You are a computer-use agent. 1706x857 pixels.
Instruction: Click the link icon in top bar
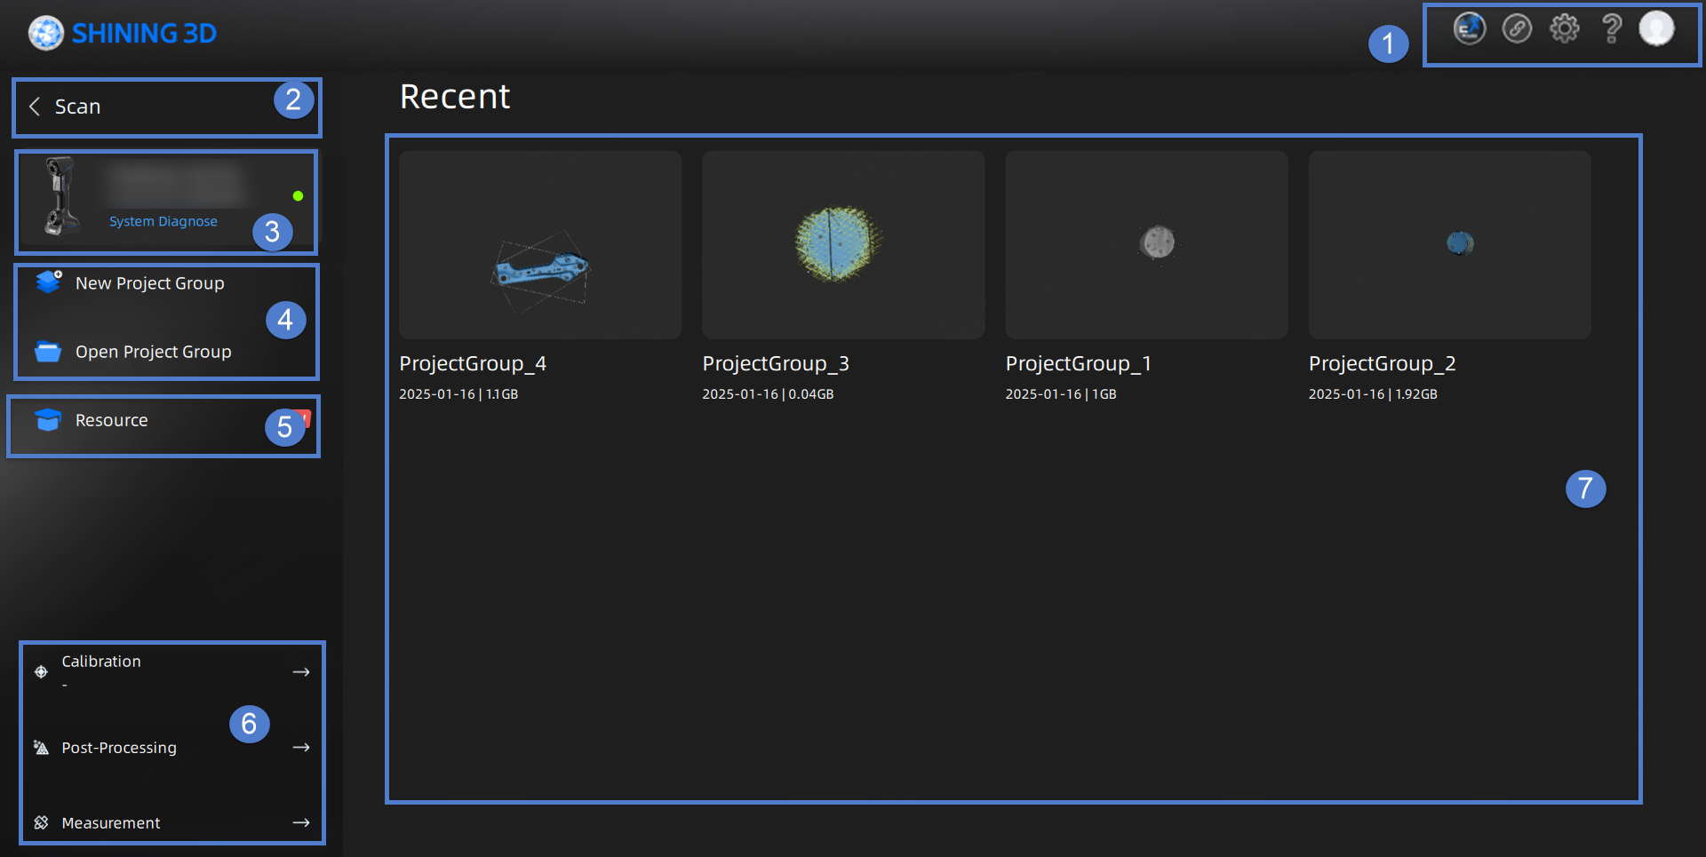(x=1517, y=29)
